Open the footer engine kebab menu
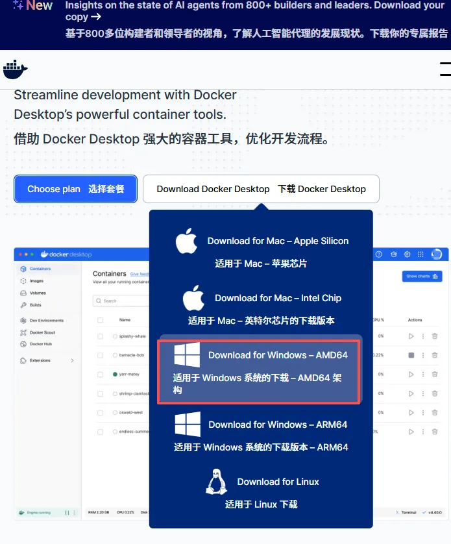The width and height of the screenshot is (451, 544). pyautogui.click(x=75, y=512)
